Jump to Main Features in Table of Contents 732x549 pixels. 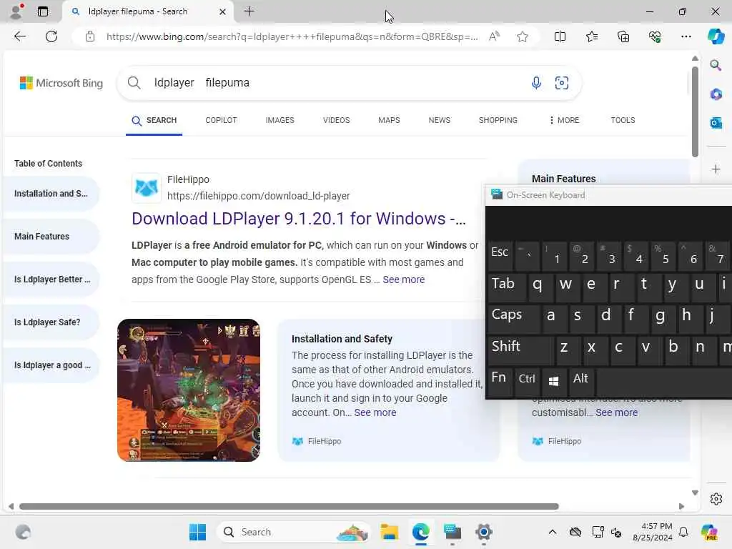(x=51, y=236)
